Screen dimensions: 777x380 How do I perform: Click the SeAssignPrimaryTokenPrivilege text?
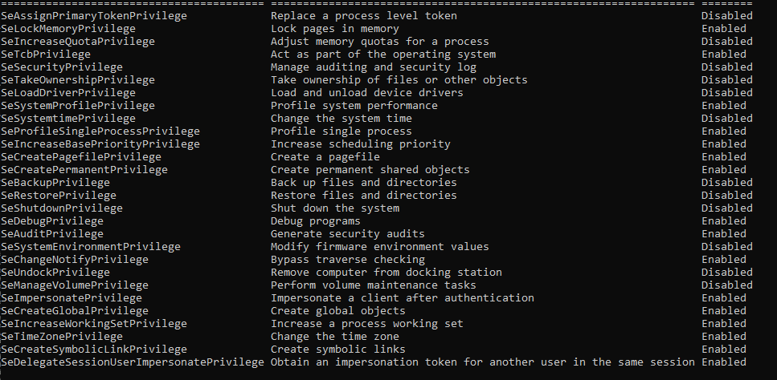click(x=94, y=16)
